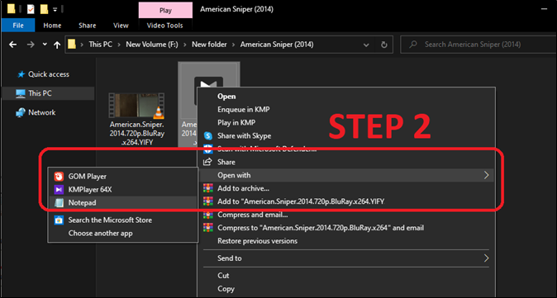Choose Play in KMP
The image size is (557, 298).
(236, 123)
